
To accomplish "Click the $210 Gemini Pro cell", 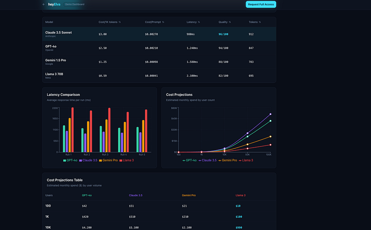I will 185,217.
